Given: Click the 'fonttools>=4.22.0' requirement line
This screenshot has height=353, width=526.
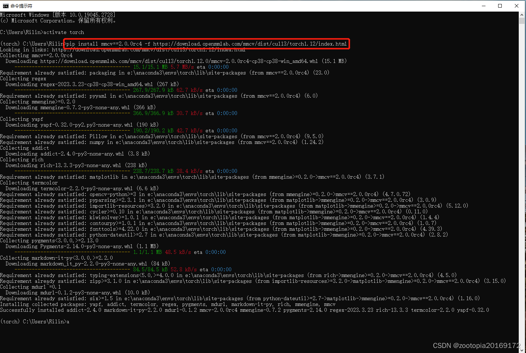Looking at the screenshot, I should point(221,229).
